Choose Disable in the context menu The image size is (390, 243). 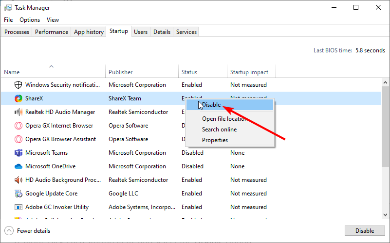click(211, 105)
